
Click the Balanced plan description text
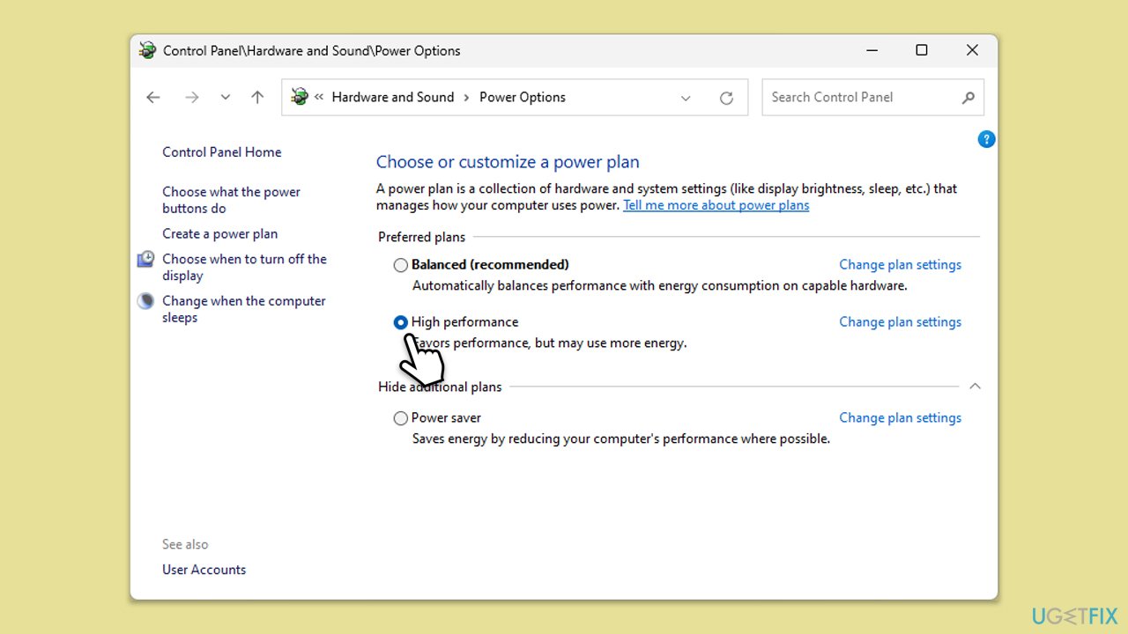[659, 285]
